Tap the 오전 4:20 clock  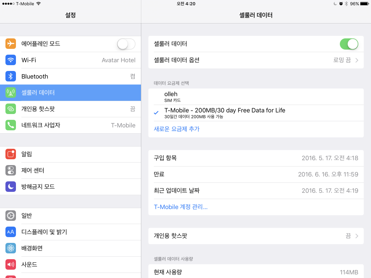pos(186,4)
